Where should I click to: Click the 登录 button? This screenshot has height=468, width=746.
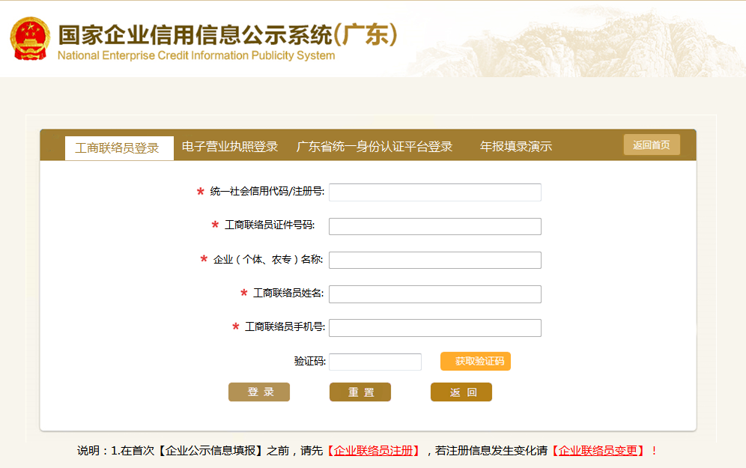[x=259, y=392]
